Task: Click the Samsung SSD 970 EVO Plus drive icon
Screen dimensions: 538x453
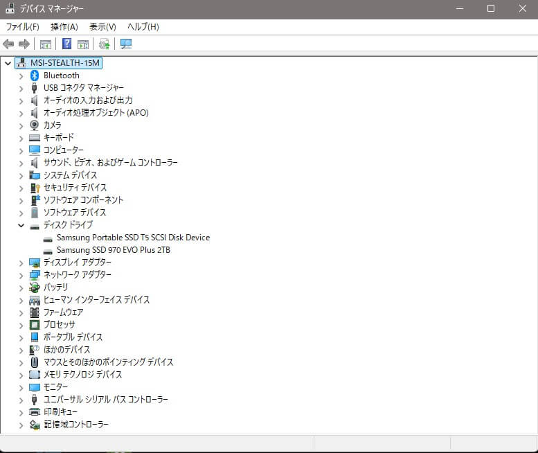Action: 48,250
